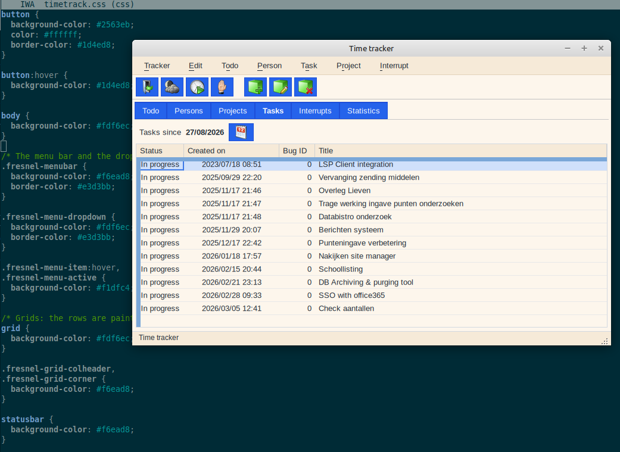Select the Vervanging zending middelen task
Viewport: 620px width, 452px height.
pos(373,177)
